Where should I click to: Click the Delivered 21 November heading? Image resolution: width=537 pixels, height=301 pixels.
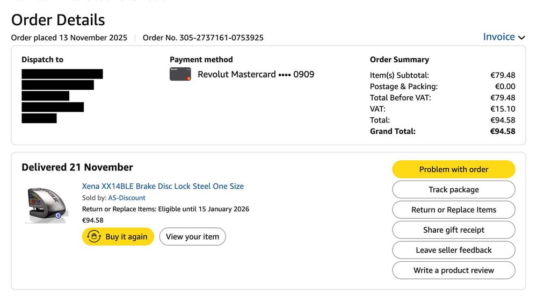click(77, 167)
